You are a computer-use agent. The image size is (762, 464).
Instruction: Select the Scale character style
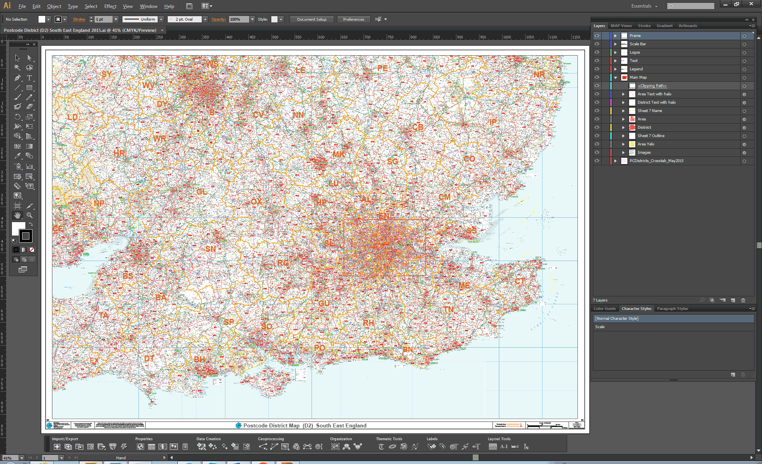point(673,327)
